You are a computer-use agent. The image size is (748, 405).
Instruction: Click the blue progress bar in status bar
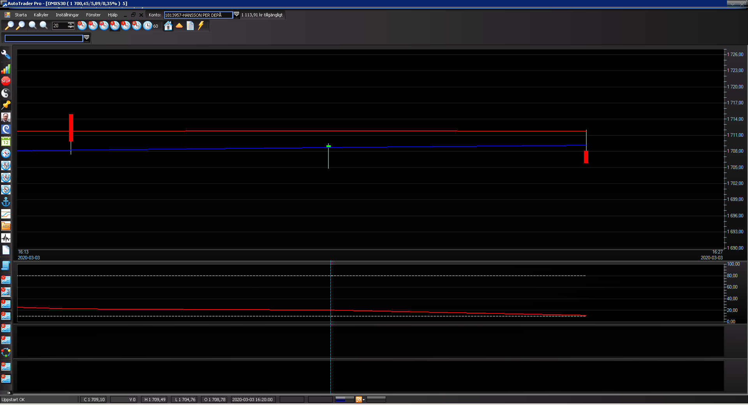coord(344,400)
